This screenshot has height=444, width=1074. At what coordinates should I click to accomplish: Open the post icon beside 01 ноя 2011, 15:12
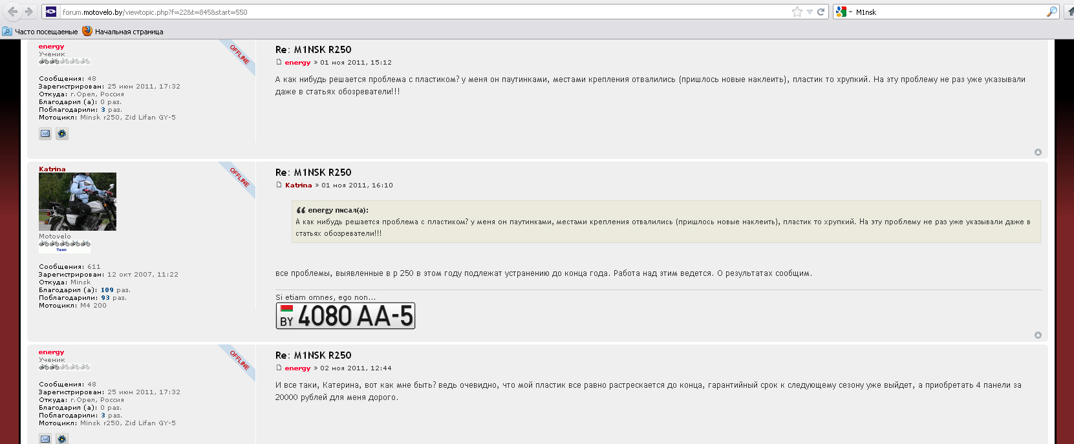tap(279, 62)
